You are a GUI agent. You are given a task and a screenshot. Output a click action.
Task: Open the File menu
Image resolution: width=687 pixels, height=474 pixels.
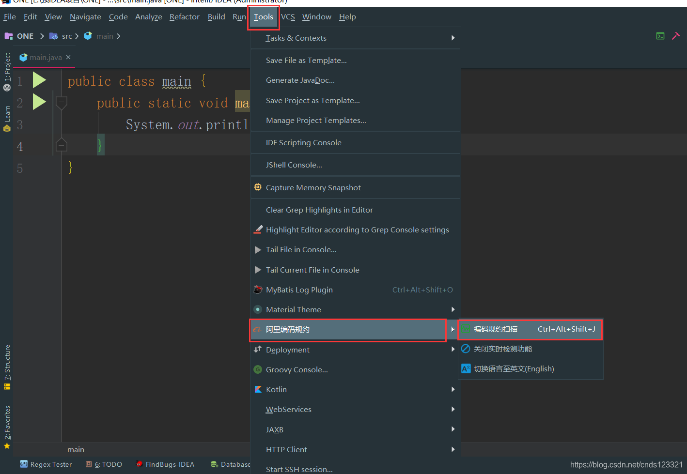tap(10, 17)
